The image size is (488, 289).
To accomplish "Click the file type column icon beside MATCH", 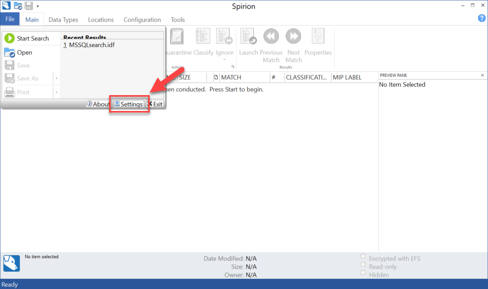I will (216, 77).
